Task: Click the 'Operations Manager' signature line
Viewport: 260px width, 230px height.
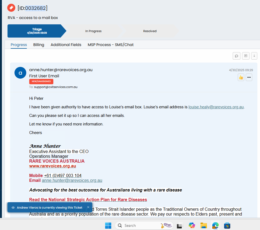Action: point(49,156)
